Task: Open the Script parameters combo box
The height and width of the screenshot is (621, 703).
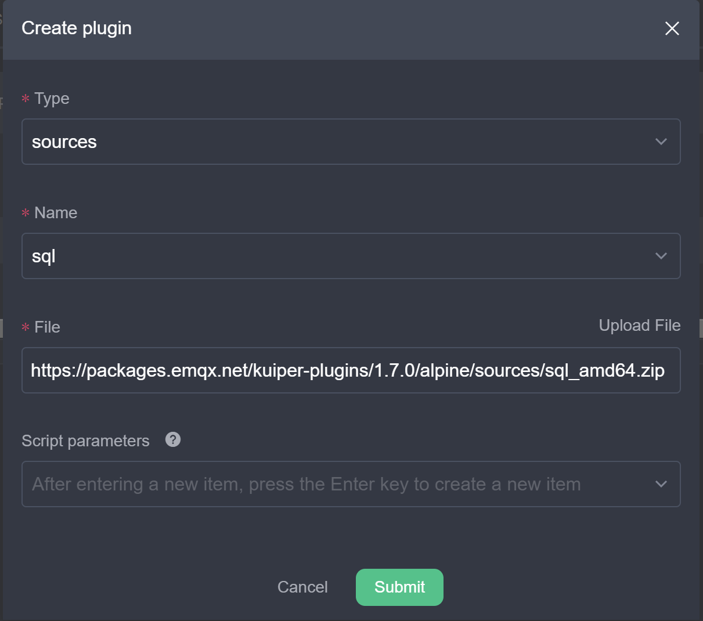Action: [351, 484]
